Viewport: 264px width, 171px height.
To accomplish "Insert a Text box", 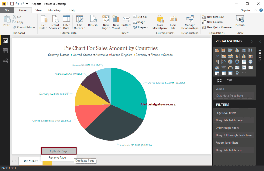I will [141, 17].
